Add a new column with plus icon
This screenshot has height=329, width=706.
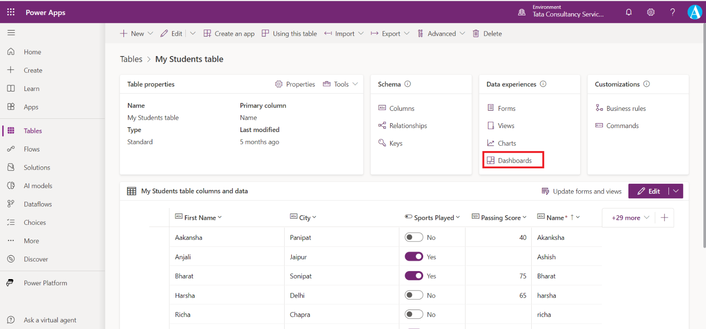[x=665, y=218]
